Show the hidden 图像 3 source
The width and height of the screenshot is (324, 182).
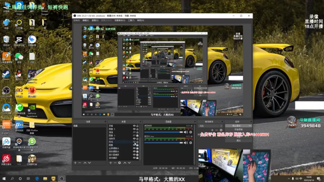(x=134, y=135)
